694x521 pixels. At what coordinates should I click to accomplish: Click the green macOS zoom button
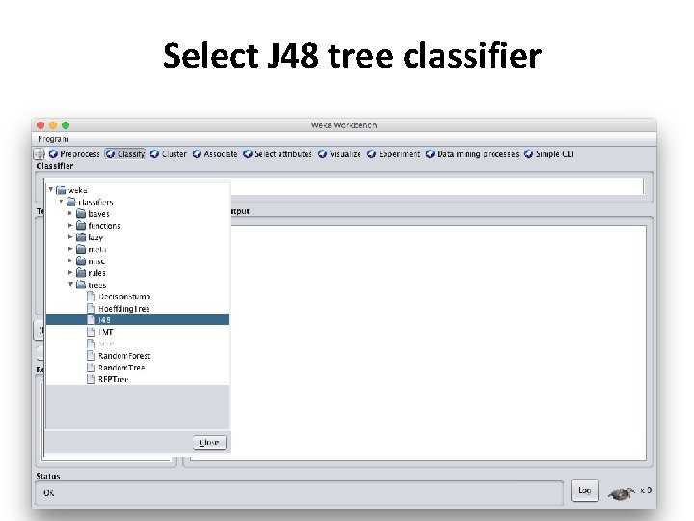click(x=66, y=125)
